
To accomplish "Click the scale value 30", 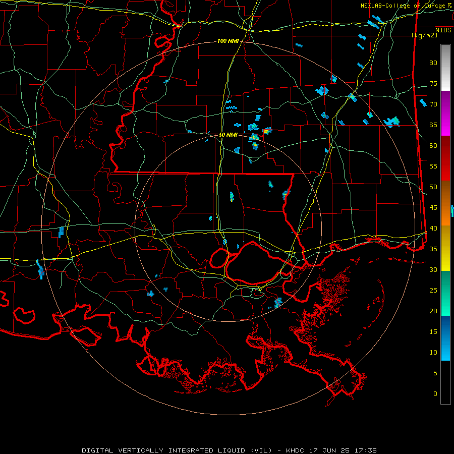I will (x=433, y=270).
